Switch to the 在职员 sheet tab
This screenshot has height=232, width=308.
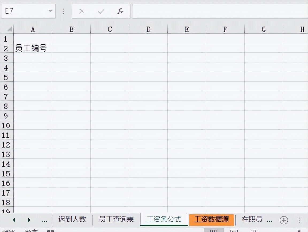tap(252, 219)
